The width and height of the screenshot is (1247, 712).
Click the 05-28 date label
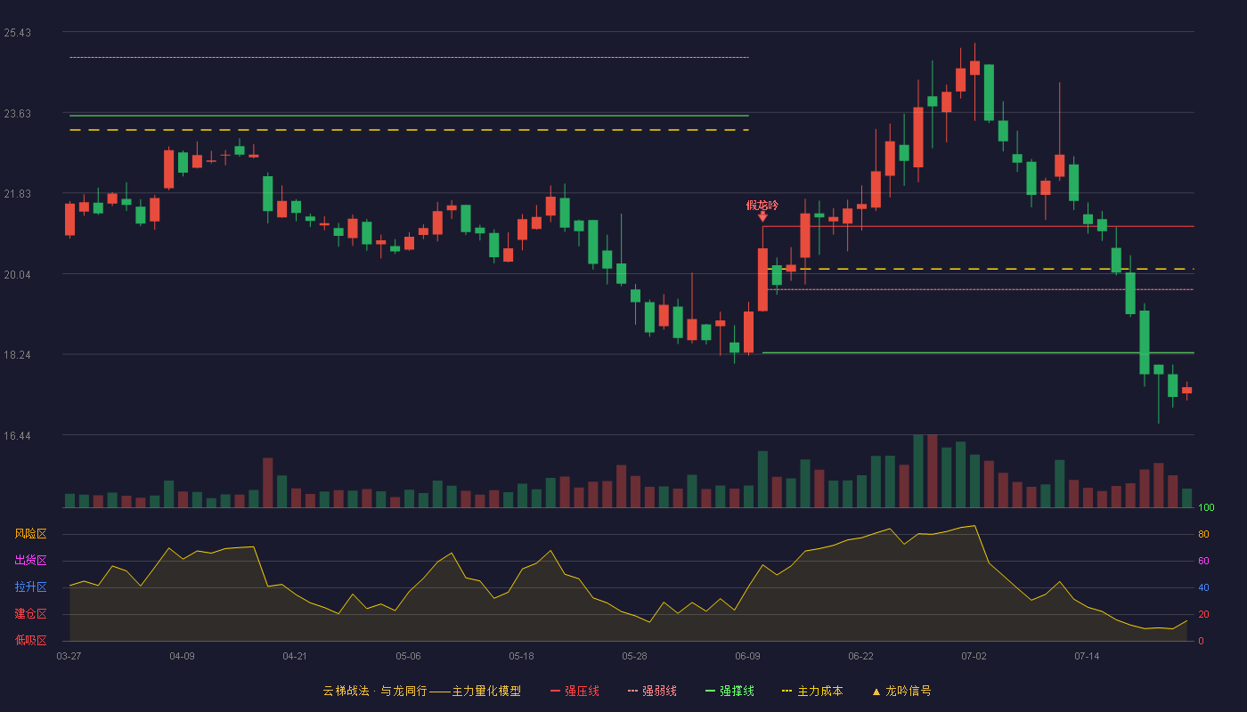click(634, 656)
